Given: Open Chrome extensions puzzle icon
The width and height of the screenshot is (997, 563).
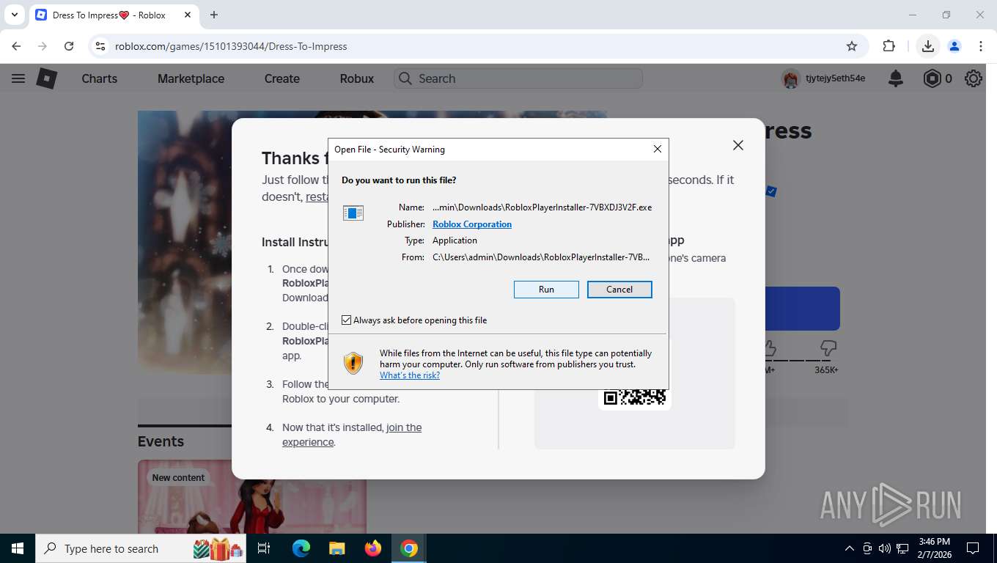Looking at the screenshot, I should click(889, 46).
